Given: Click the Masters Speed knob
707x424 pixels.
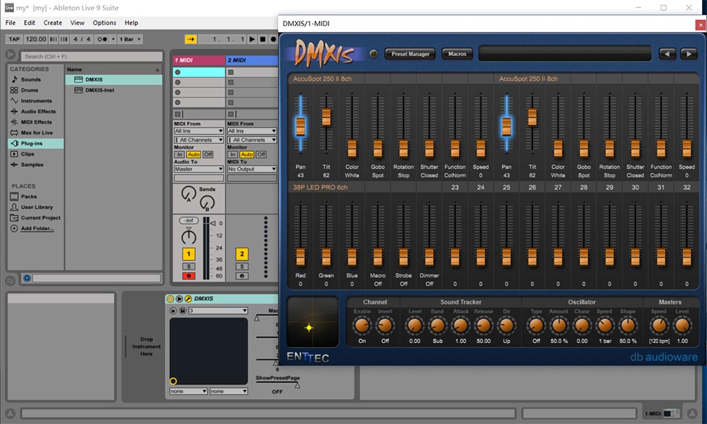Looking at the screenshot, I should coord(659,325).
